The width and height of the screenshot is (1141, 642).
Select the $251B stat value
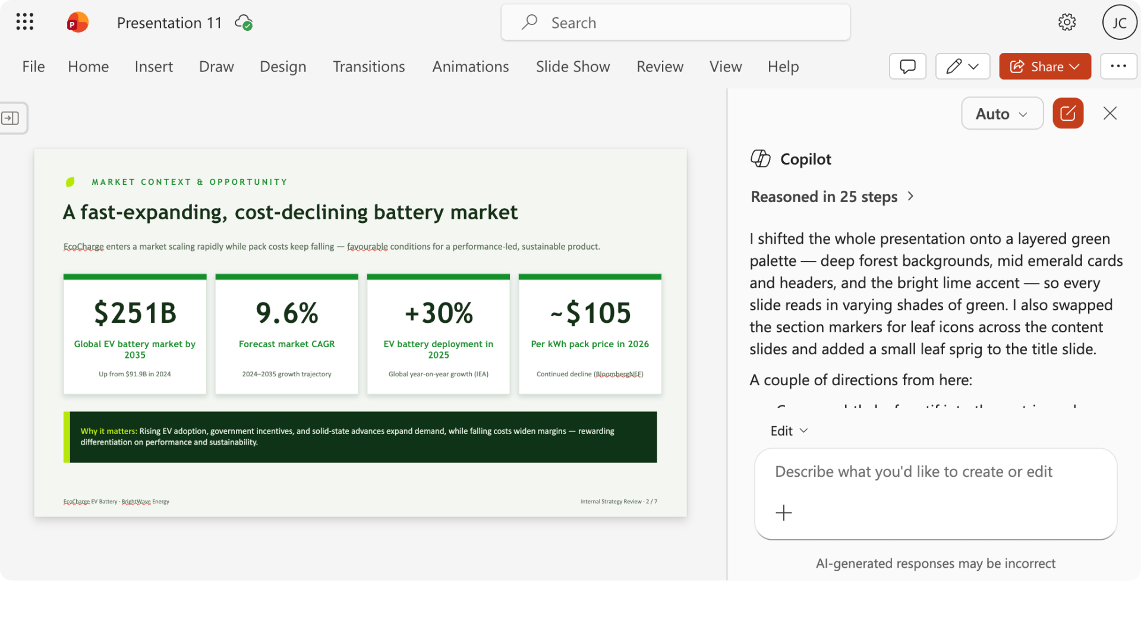pos(135,313)
